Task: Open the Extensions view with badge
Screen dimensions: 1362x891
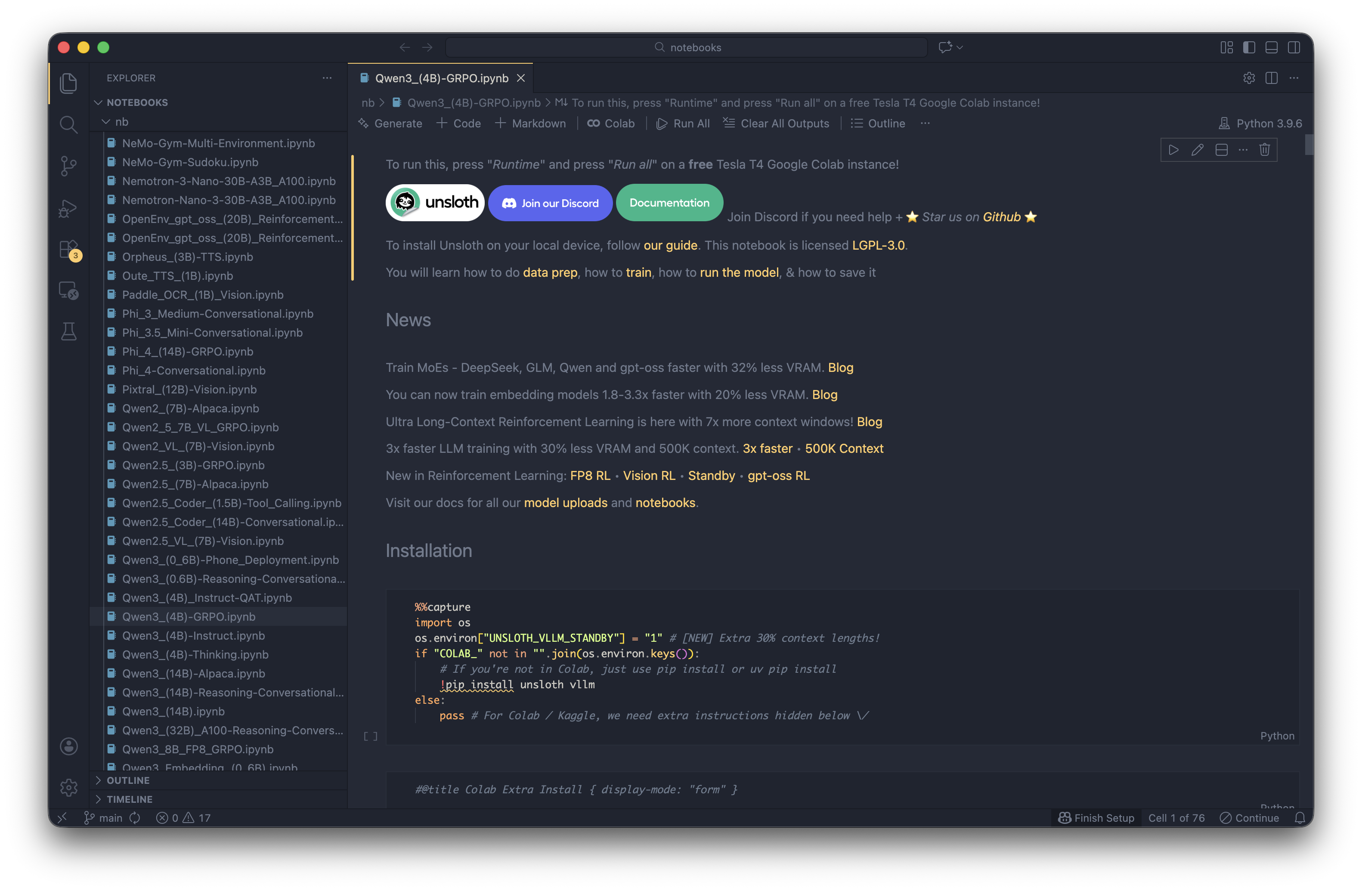Action: [x=69, y=250]
